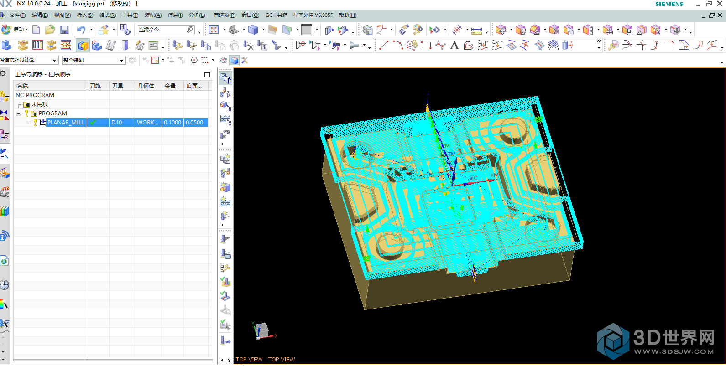Select the NC_PROGRAM root node
Image resolution: width=726 pixels, height=366 pixels.
[x=35, y=95]
